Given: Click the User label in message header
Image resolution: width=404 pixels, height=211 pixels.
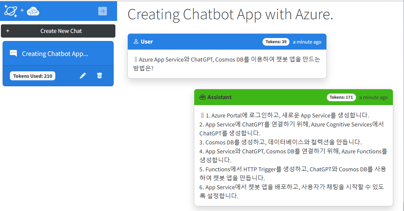Looking at the screenshot, I should [x=147, y=41].
